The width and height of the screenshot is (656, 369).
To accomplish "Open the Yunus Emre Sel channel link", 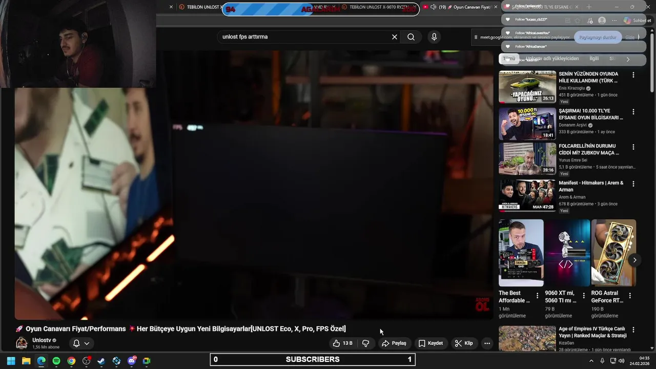I will pyautogui.click(x=573, y=160).
